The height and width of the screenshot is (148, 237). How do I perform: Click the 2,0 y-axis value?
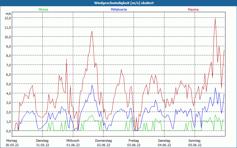pyautogui.click(x=9, y=112)
